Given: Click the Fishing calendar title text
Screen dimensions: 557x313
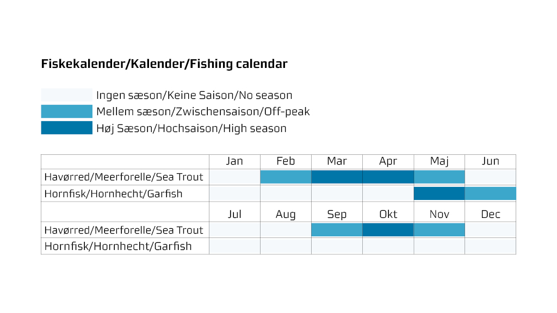Looking at the screenshot, I should [164, 64].
